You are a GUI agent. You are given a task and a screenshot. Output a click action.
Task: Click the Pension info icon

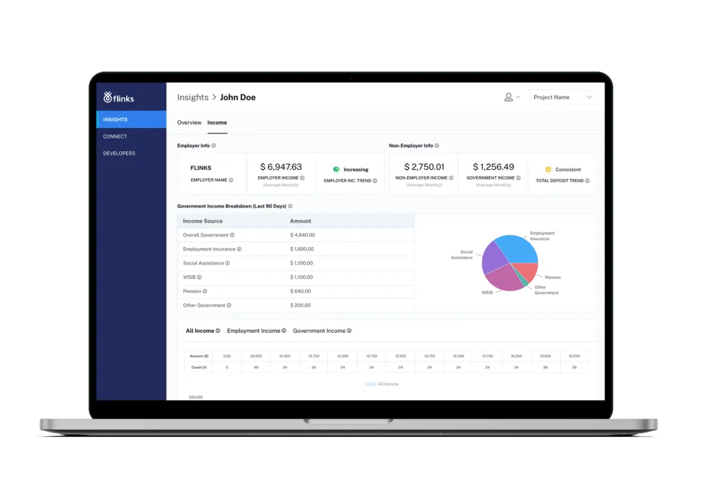[206, 291]
